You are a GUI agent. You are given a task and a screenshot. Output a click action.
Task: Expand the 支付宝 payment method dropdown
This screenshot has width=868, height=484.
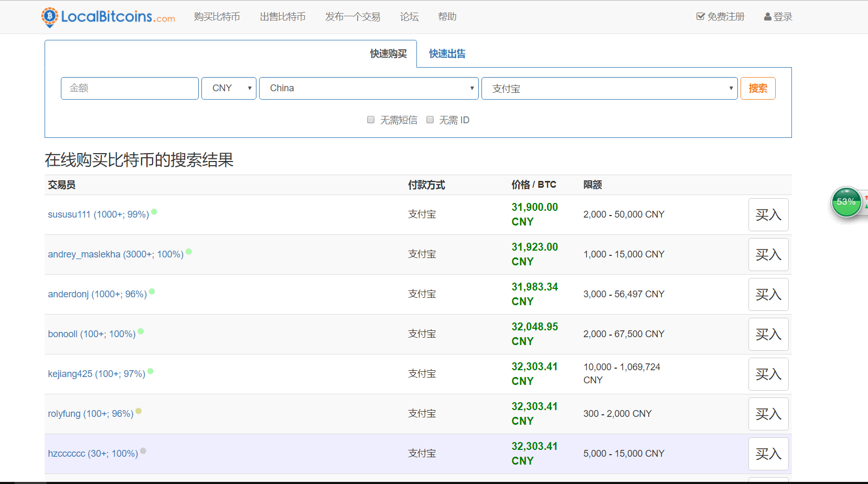[609, 88]
